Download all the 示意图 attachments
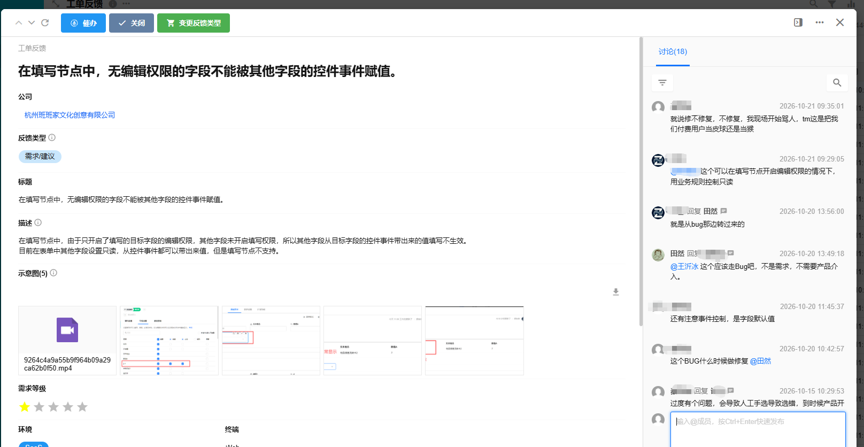Image resolution: width=864 pixels, height=447 pixels. point(616,292)
